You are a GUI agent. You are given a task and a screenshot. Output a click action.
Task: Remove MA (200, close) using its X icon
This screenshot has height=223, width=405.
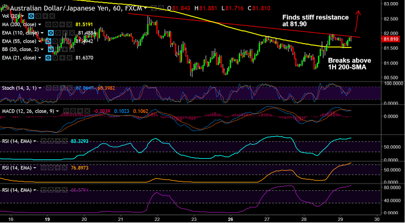click(x=69, y=25)
